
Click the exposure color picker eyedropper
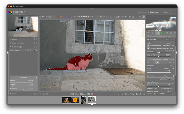pyautogui.click(x=173, y=51)
